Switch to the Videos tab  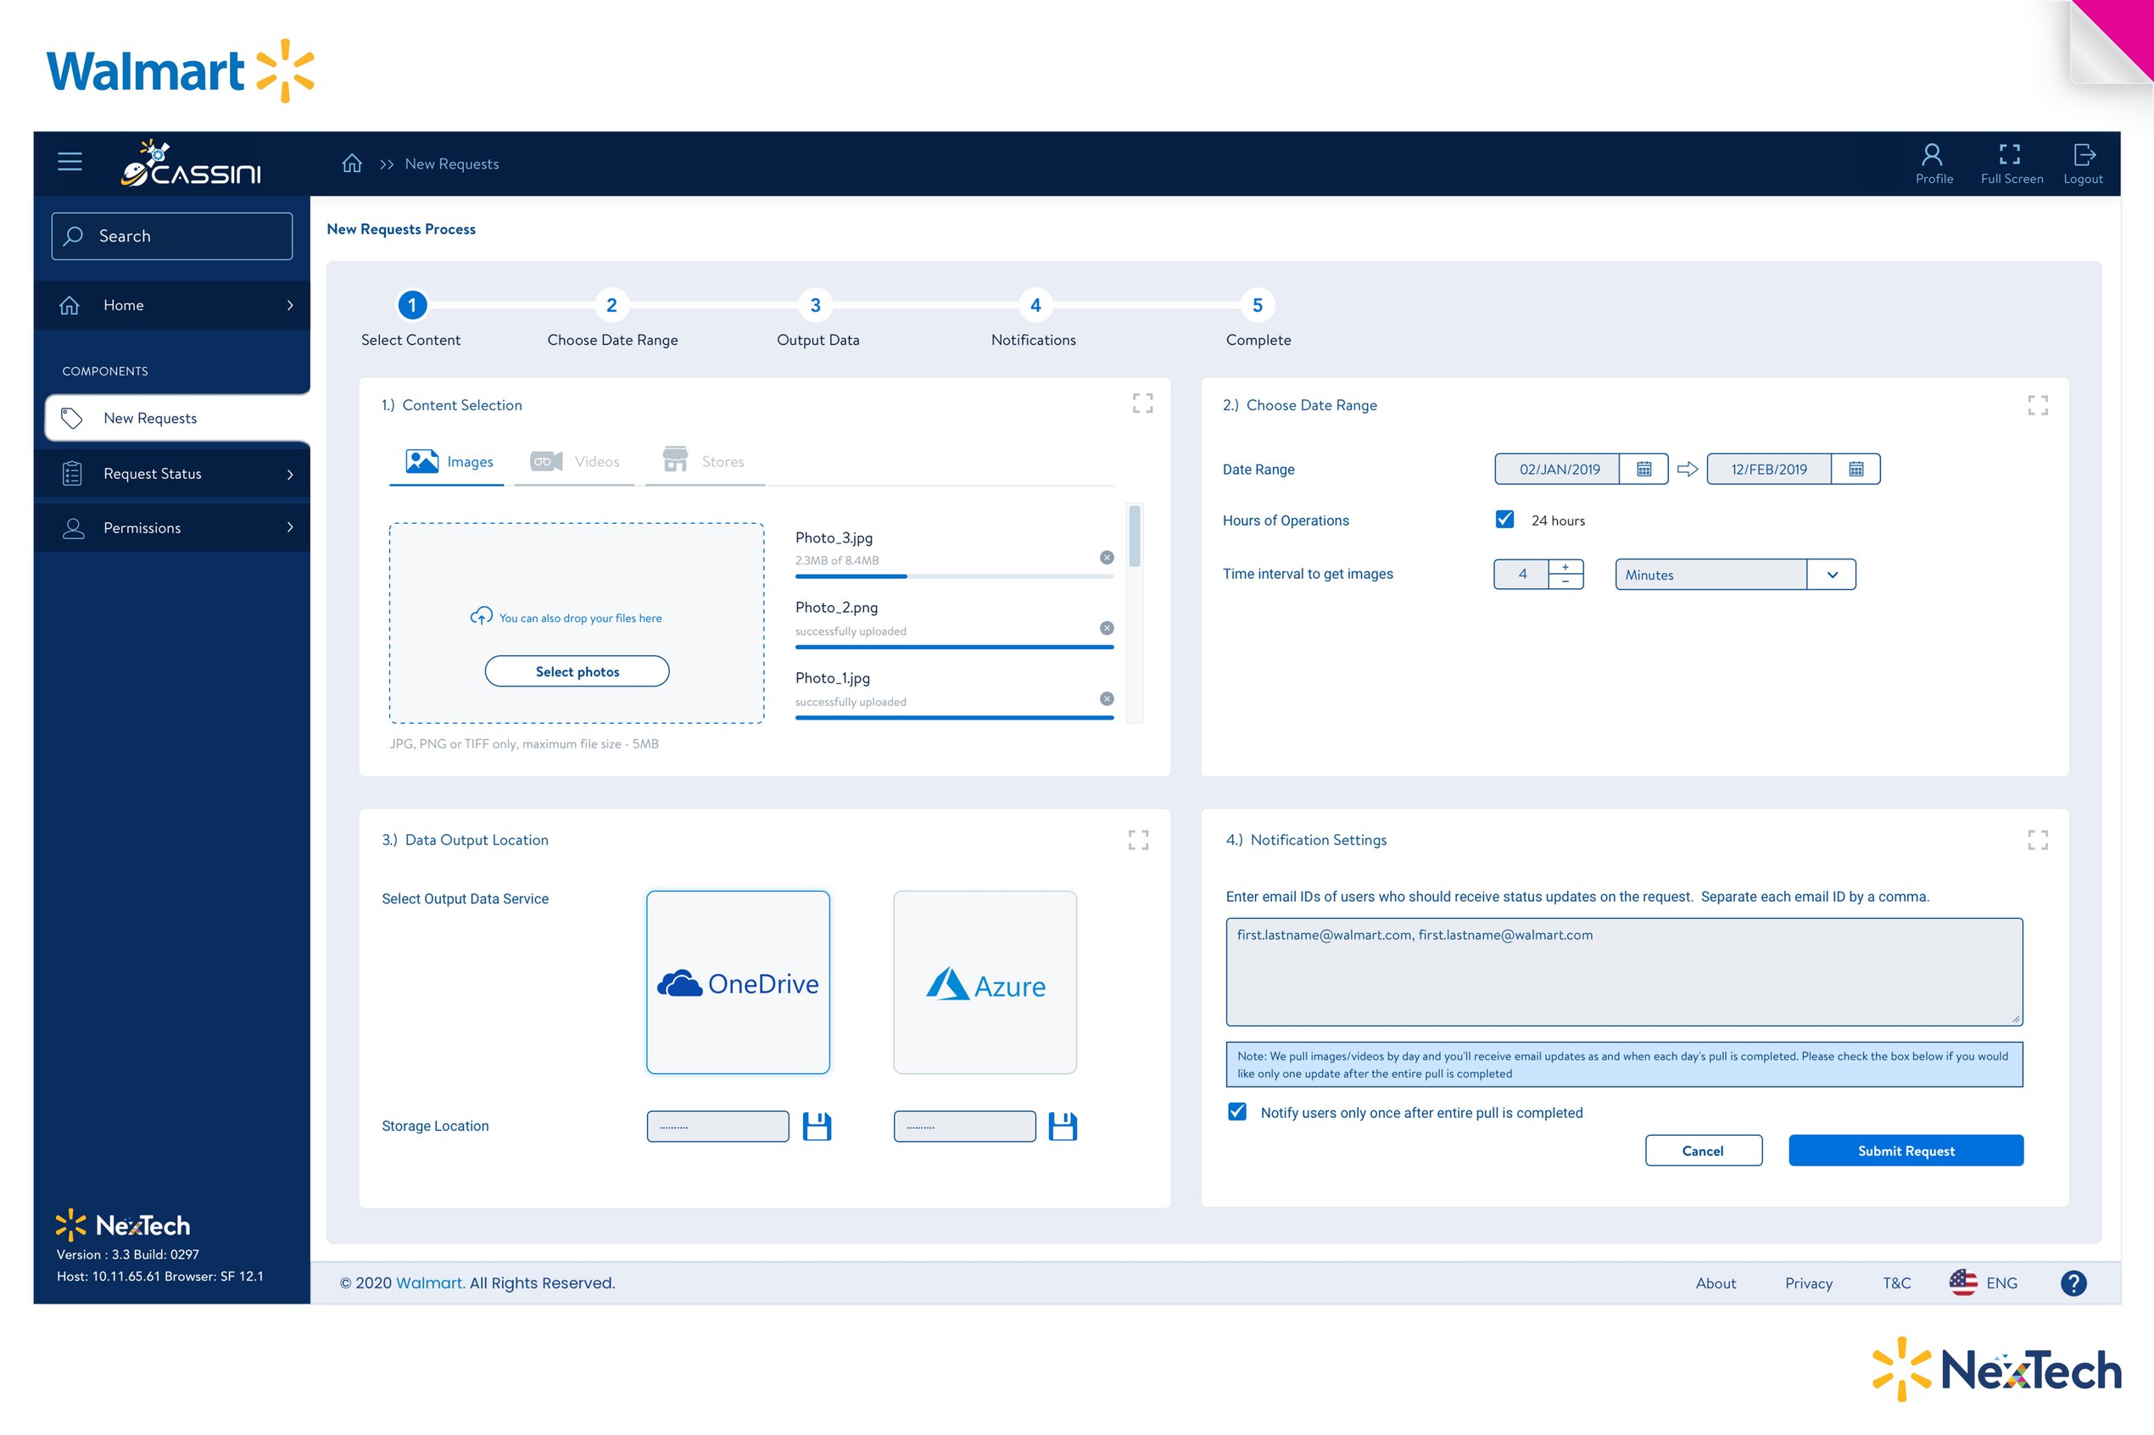575,461
